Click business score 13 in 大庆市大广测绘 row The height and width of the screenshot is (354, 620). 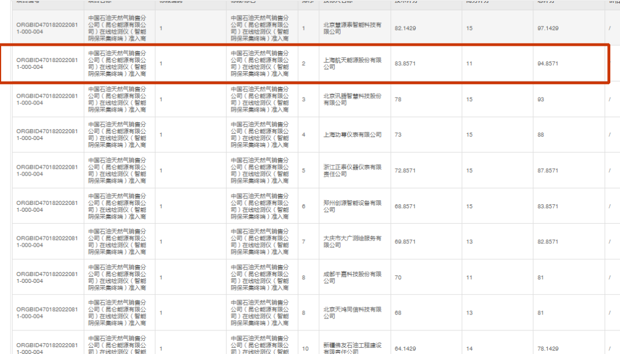[x=470, y=242]
